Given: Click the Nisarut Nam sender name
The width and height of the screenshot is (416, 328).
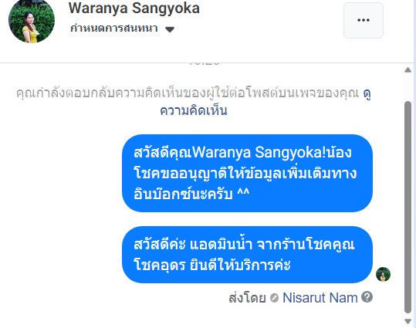Looking at the screenshot, I should point(320,298).
